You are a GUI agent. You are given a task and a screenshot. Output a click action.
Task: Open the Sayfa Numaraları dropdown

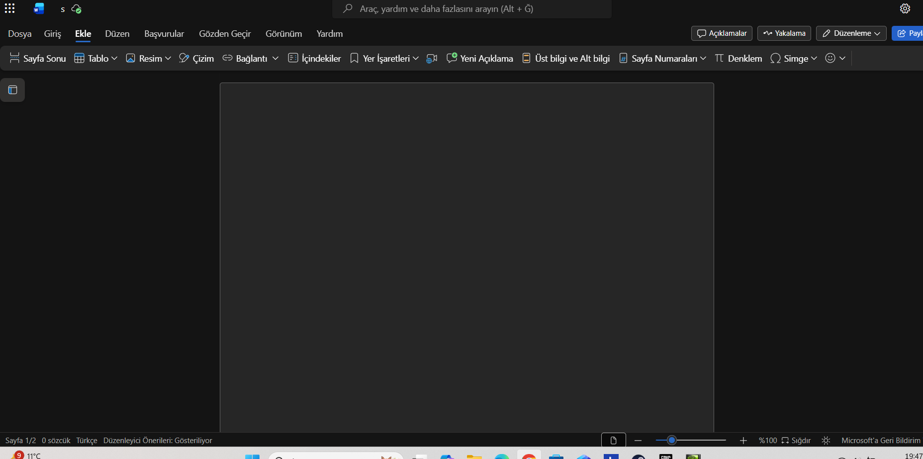coord(662,58)
